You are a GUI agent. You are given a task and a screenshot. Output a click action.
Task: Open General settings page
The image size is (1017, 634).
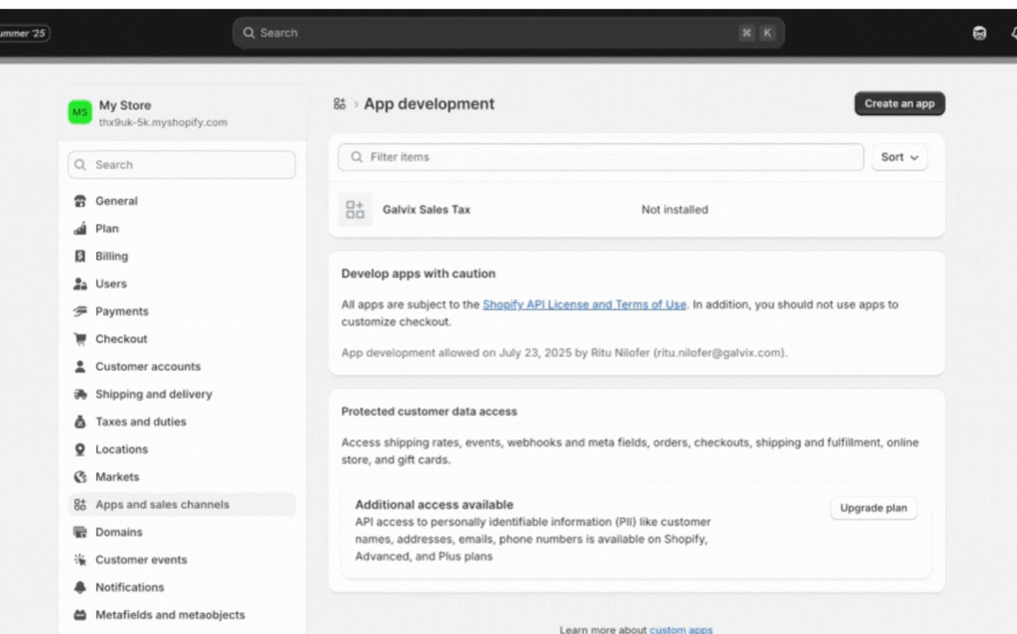click(182, 201)
